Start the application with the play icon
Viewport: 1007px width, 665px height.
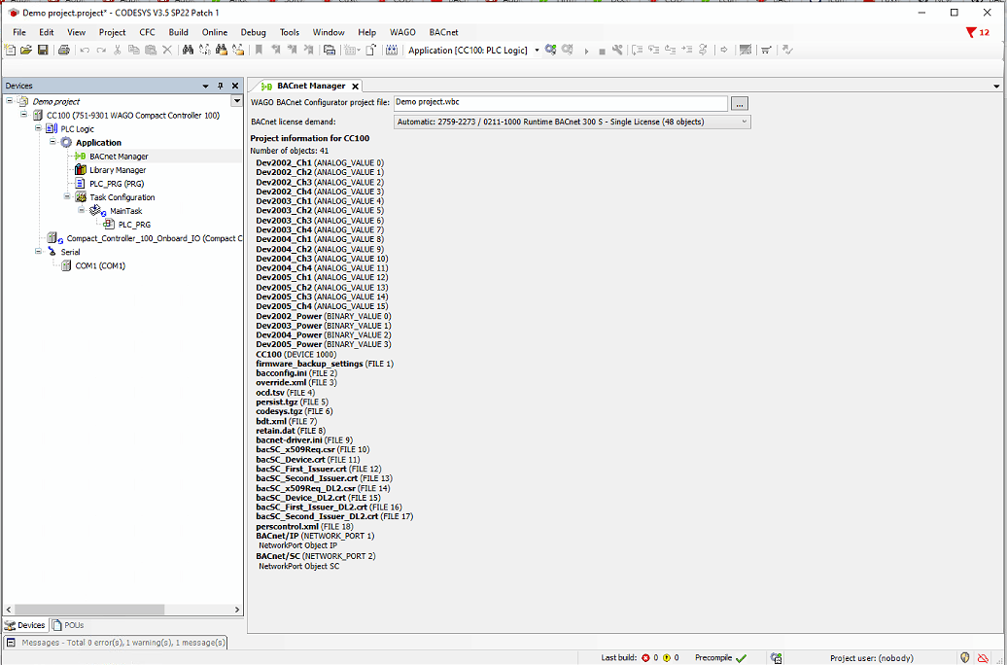(x=586, y=51)
